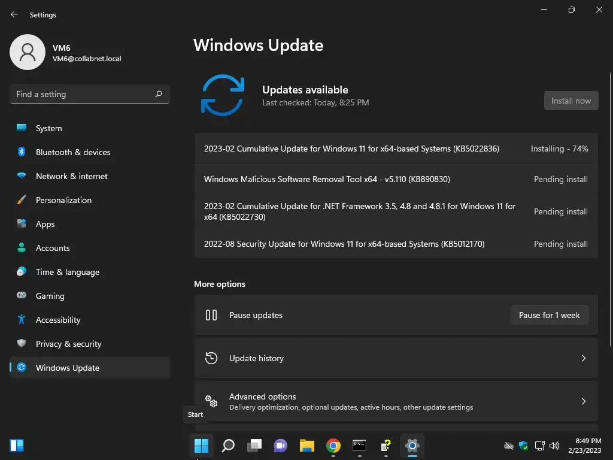The width and height of the screenshot is (613, 460).
Task: Click the volume speaker tray icon
Action: pyautogui.click(x=554, y=446)
